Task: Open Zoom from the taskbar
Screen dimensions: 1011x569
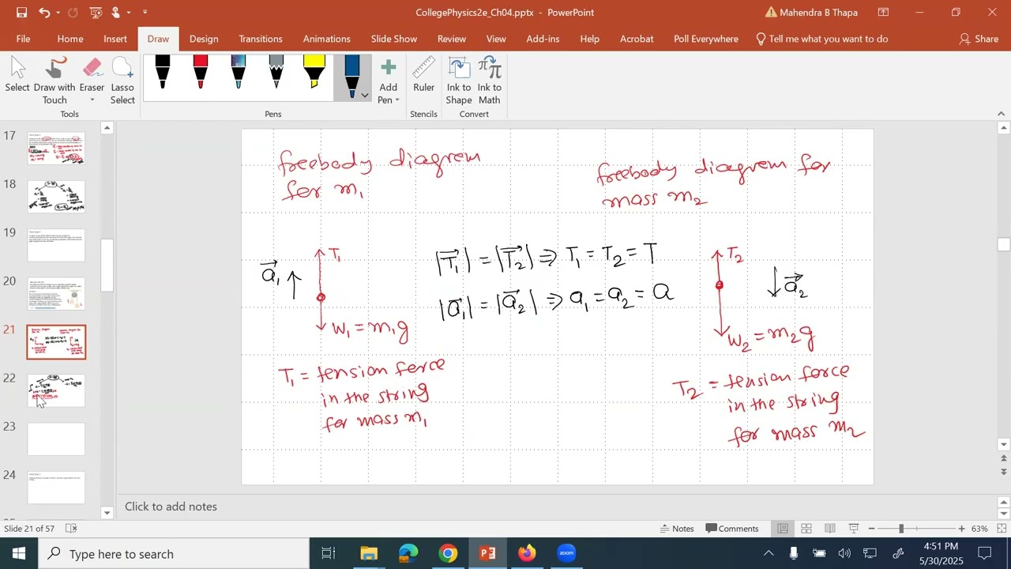Action: click(566, 553)
